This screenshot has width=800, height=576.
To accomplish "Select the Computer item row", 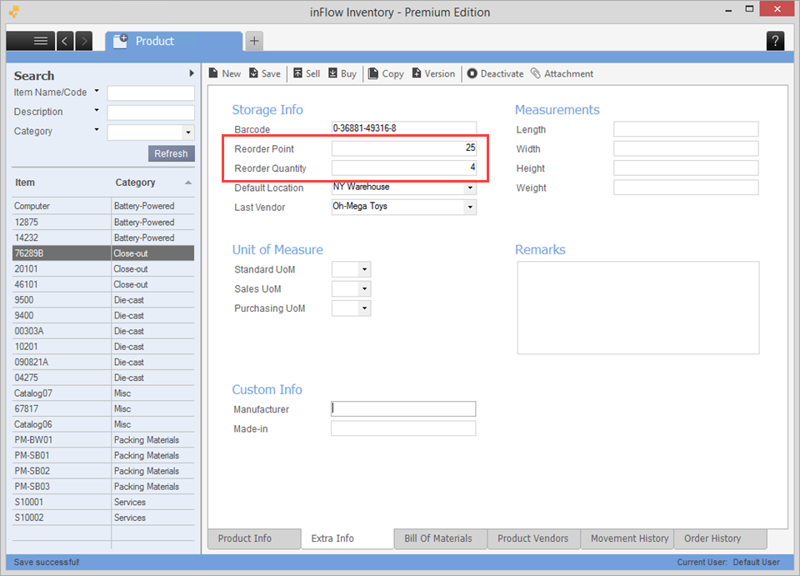I will [103, 206].
